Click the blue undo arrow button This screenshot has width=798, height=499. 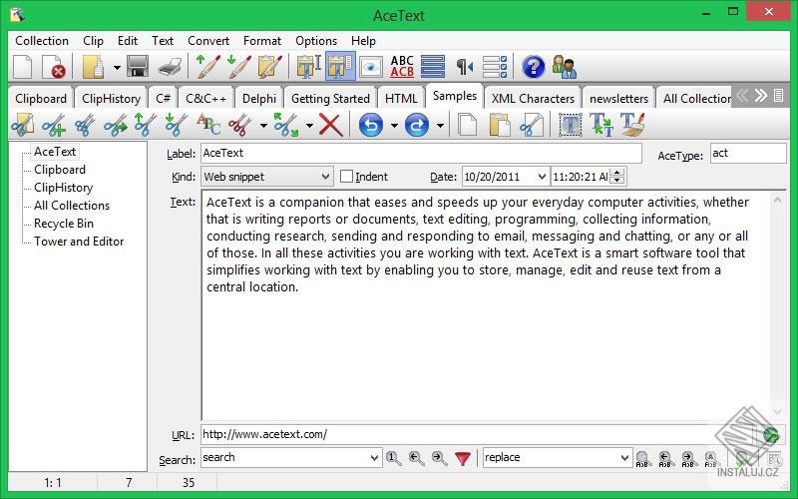coord(370,125)
